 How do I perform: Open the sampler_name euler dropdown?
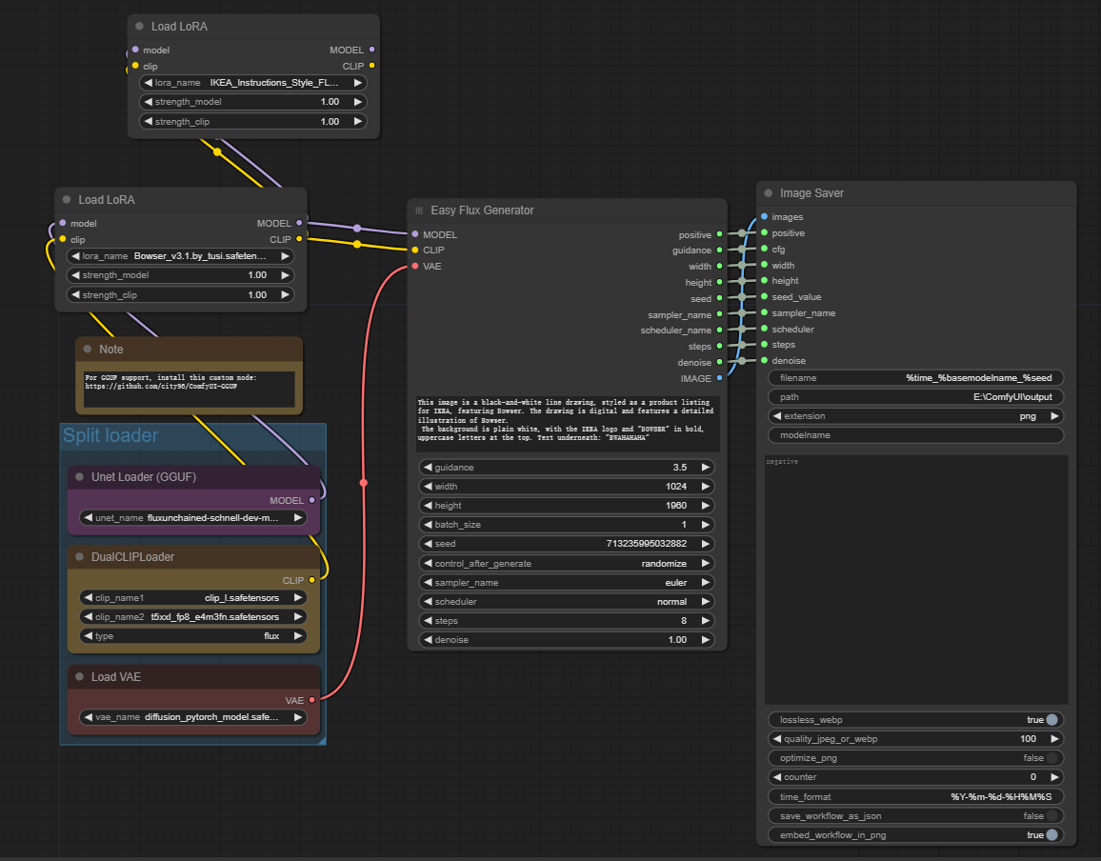tap(567, 583)
